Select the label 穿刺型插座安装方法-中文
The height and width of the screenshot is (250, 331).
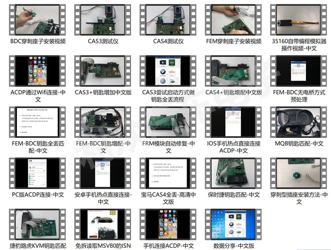pos(299,198)
